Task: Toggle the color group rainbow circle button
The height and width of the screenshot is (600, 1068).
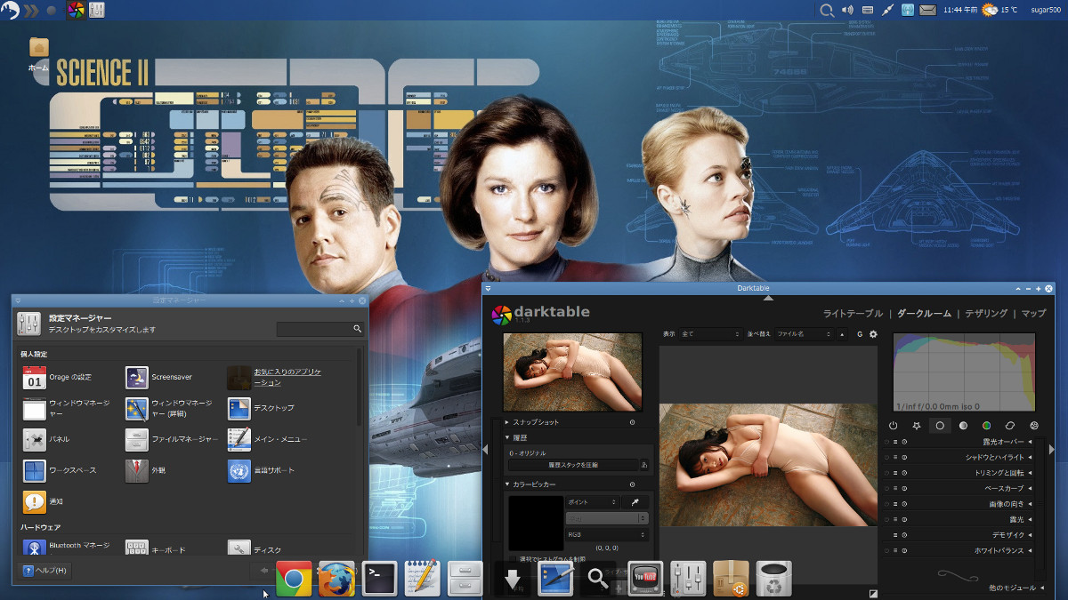Action: 986,426
